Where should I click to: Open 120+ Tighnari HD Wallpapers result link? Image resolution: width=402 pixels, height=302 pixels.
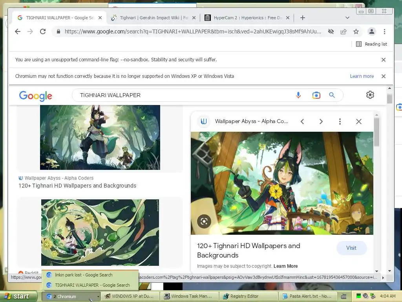click(77, 186)
